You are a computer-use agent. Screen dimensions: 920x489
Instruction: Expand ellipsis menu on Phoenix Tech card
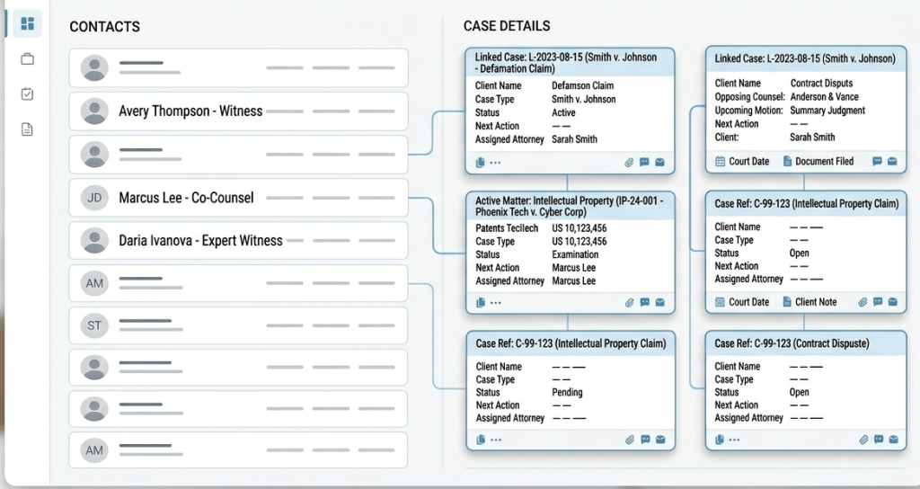tap(496, 303)
